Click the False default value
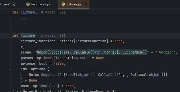This screenshot has width=180, height=92. tap(58, 64)
